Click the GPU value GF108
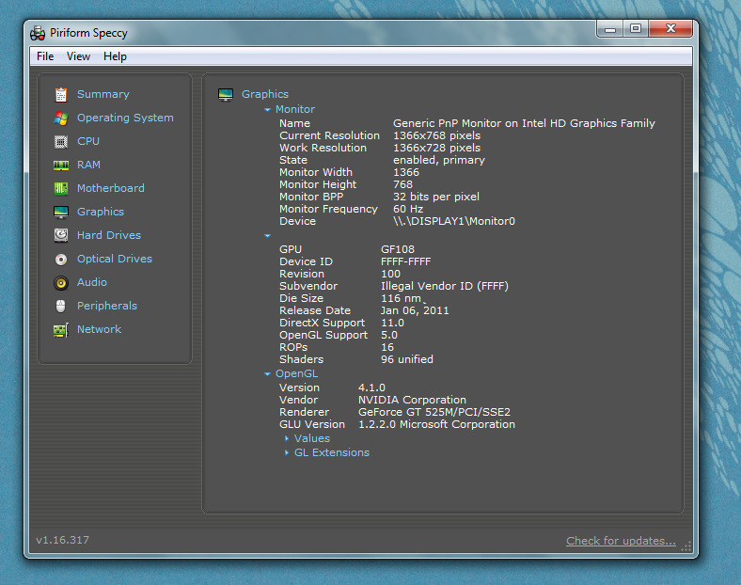 (x=398, y=249)
